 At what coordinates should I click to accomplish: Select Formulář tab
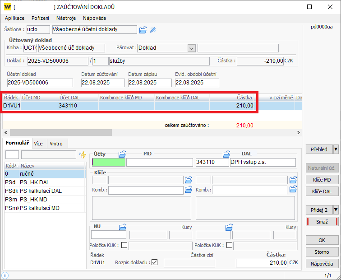coord(18,143)
